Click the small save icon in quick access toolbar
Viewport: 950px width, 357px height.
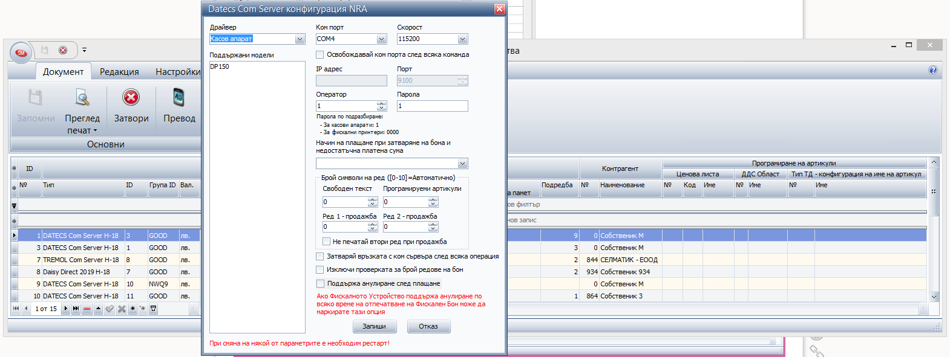44,50
